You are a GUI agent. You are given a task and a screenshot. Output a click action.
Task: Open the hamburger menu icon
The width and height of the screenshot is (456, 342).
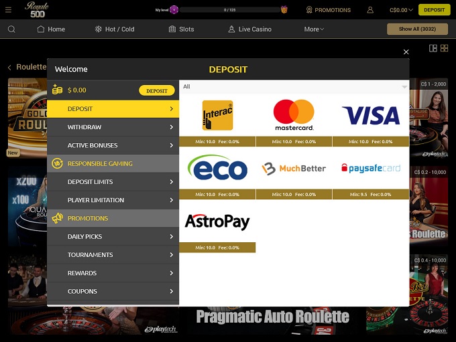coord(9,10)
